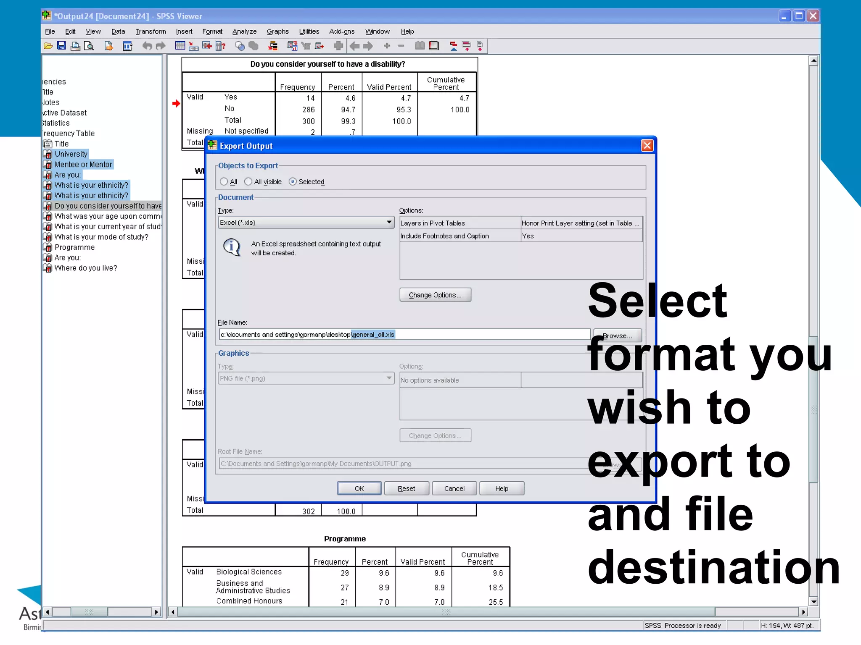Click the Undo arrow icon
The width and height of the screenshot is (861, 645).
click(147, 46)
